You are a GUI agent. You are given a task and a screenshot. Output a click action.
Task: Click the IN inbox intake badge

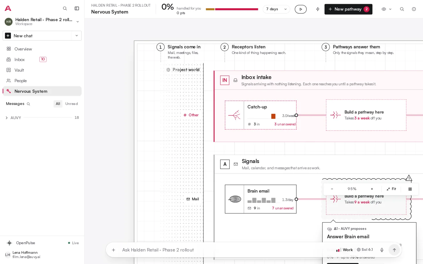[x=225, y=80]
